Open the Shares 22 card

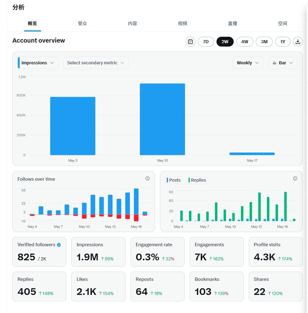(x=276, y=286)
